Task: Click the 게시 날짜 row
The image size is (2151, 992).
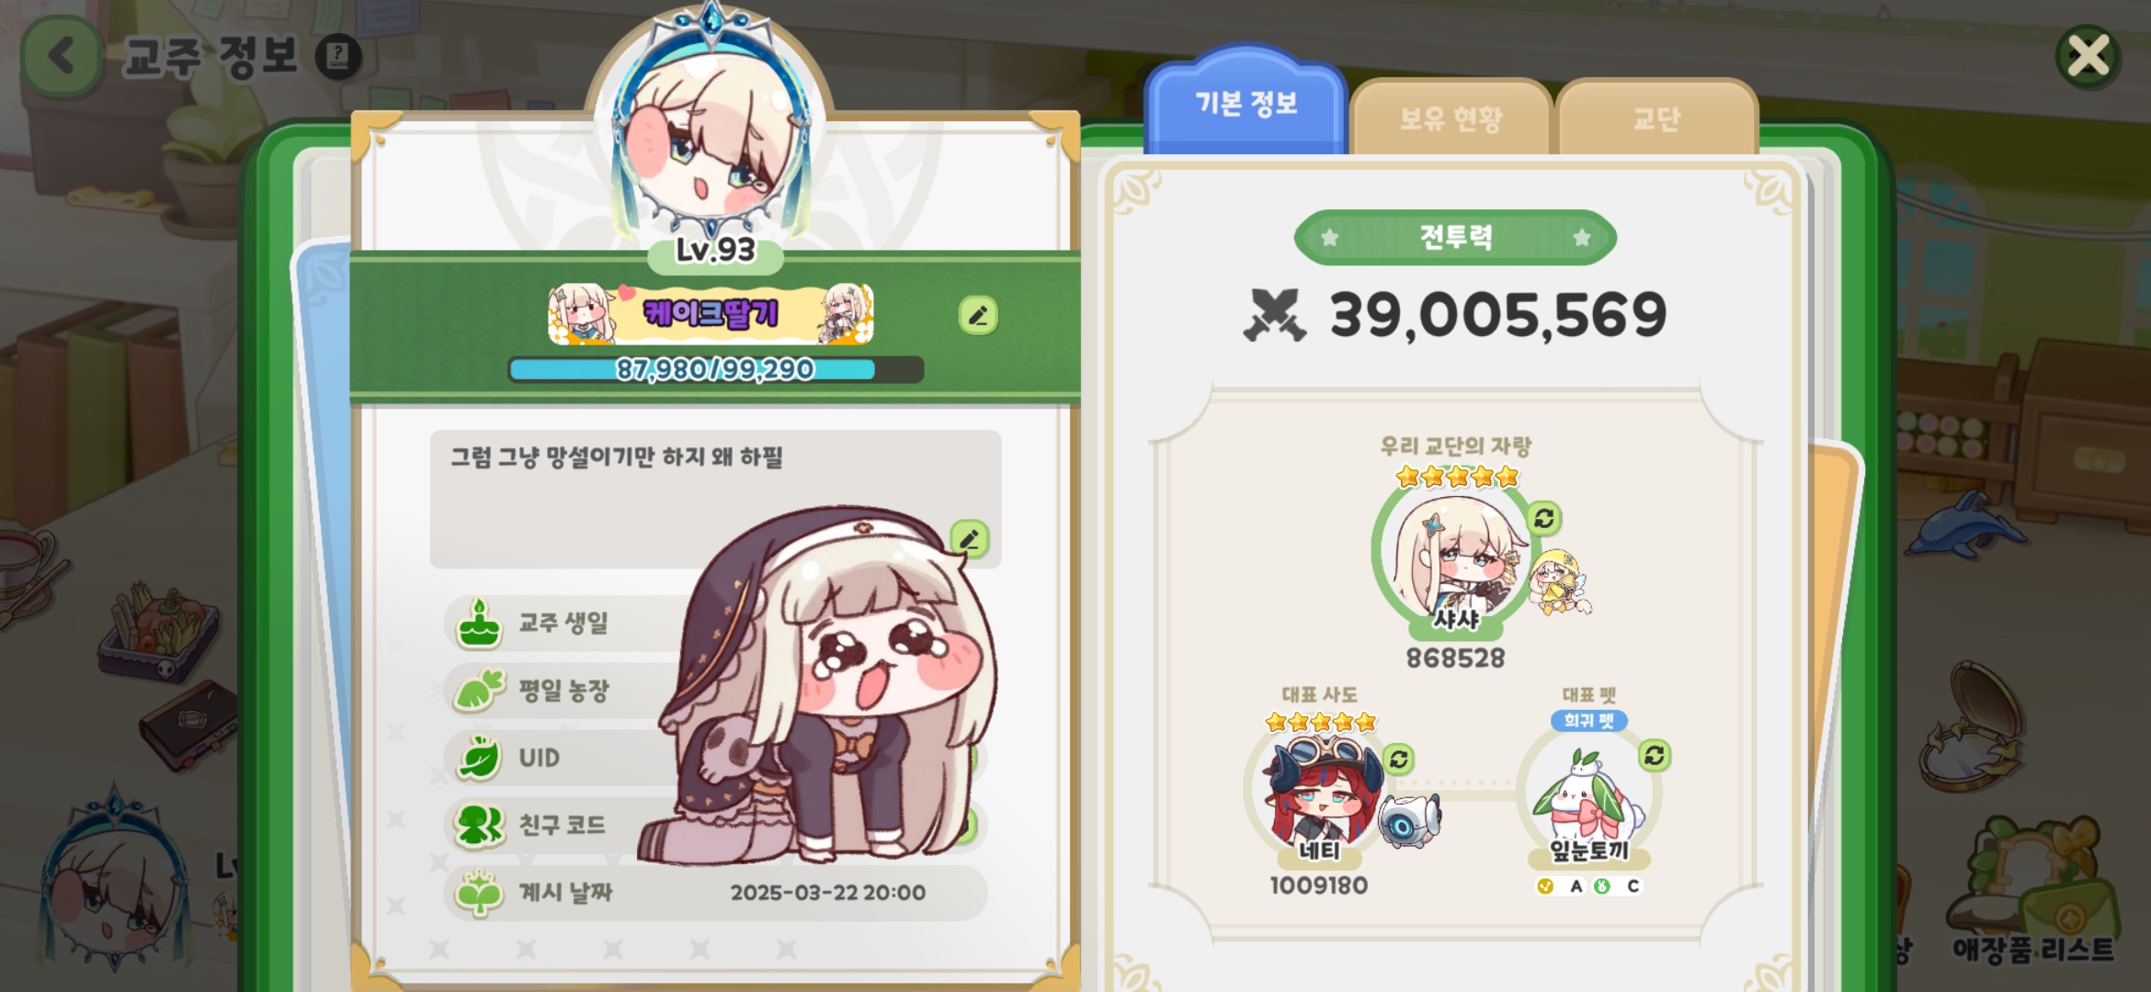Action: [715, 893]
